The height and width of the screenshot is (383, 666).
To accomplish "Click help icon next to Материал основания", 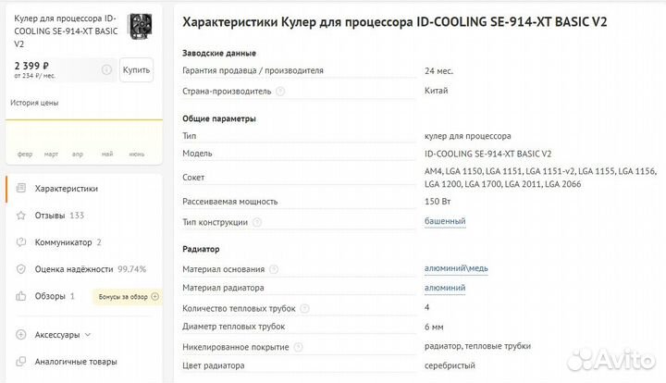I will [274, 269].
